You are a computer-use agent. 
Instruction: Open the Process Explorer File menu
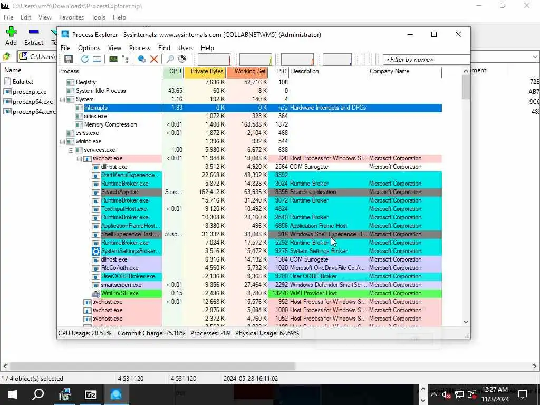(x=65, y=48)
